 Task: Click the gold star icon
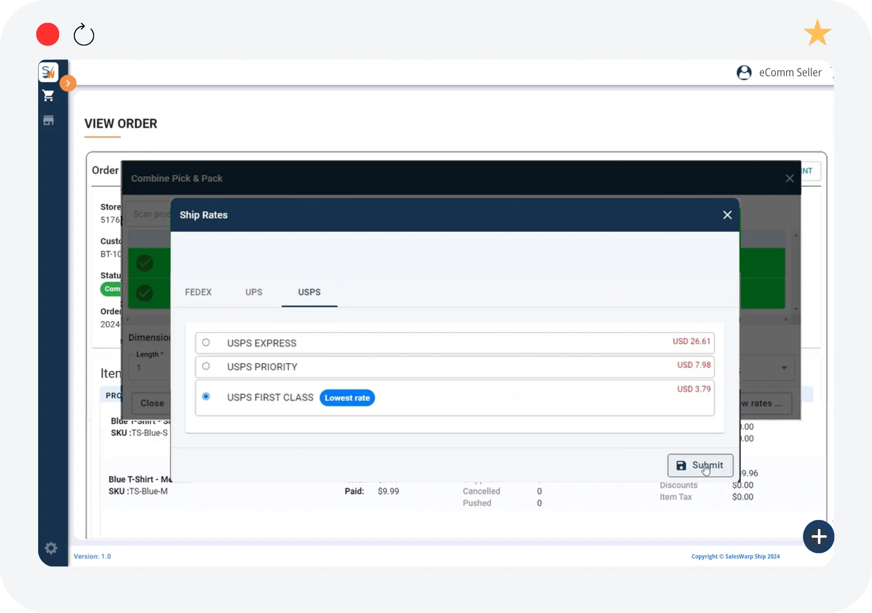(x=817, y=33)
